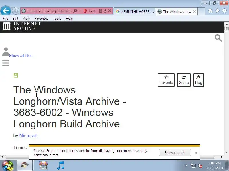Go back with the browser Back arrow

[x=6, y=11]
